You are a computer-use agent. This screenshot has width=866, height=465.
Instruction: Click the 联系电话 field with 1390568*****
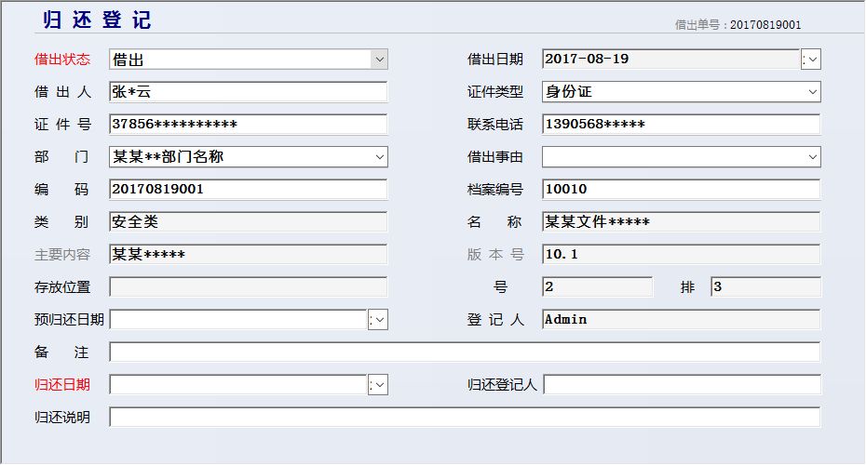(681, 124)
